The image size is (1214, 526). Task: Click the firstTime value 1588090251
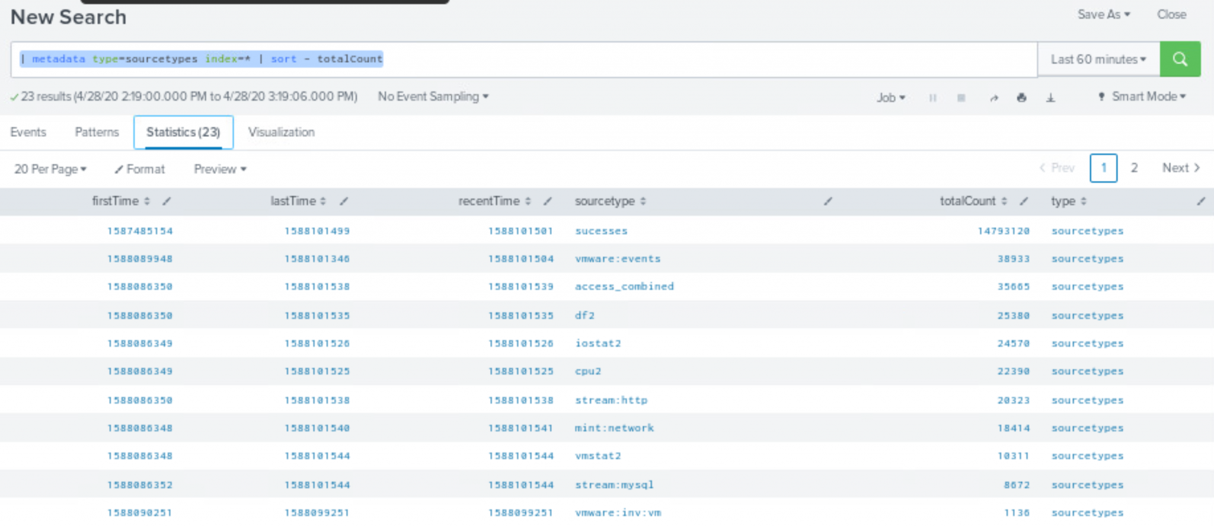(140, 513)
